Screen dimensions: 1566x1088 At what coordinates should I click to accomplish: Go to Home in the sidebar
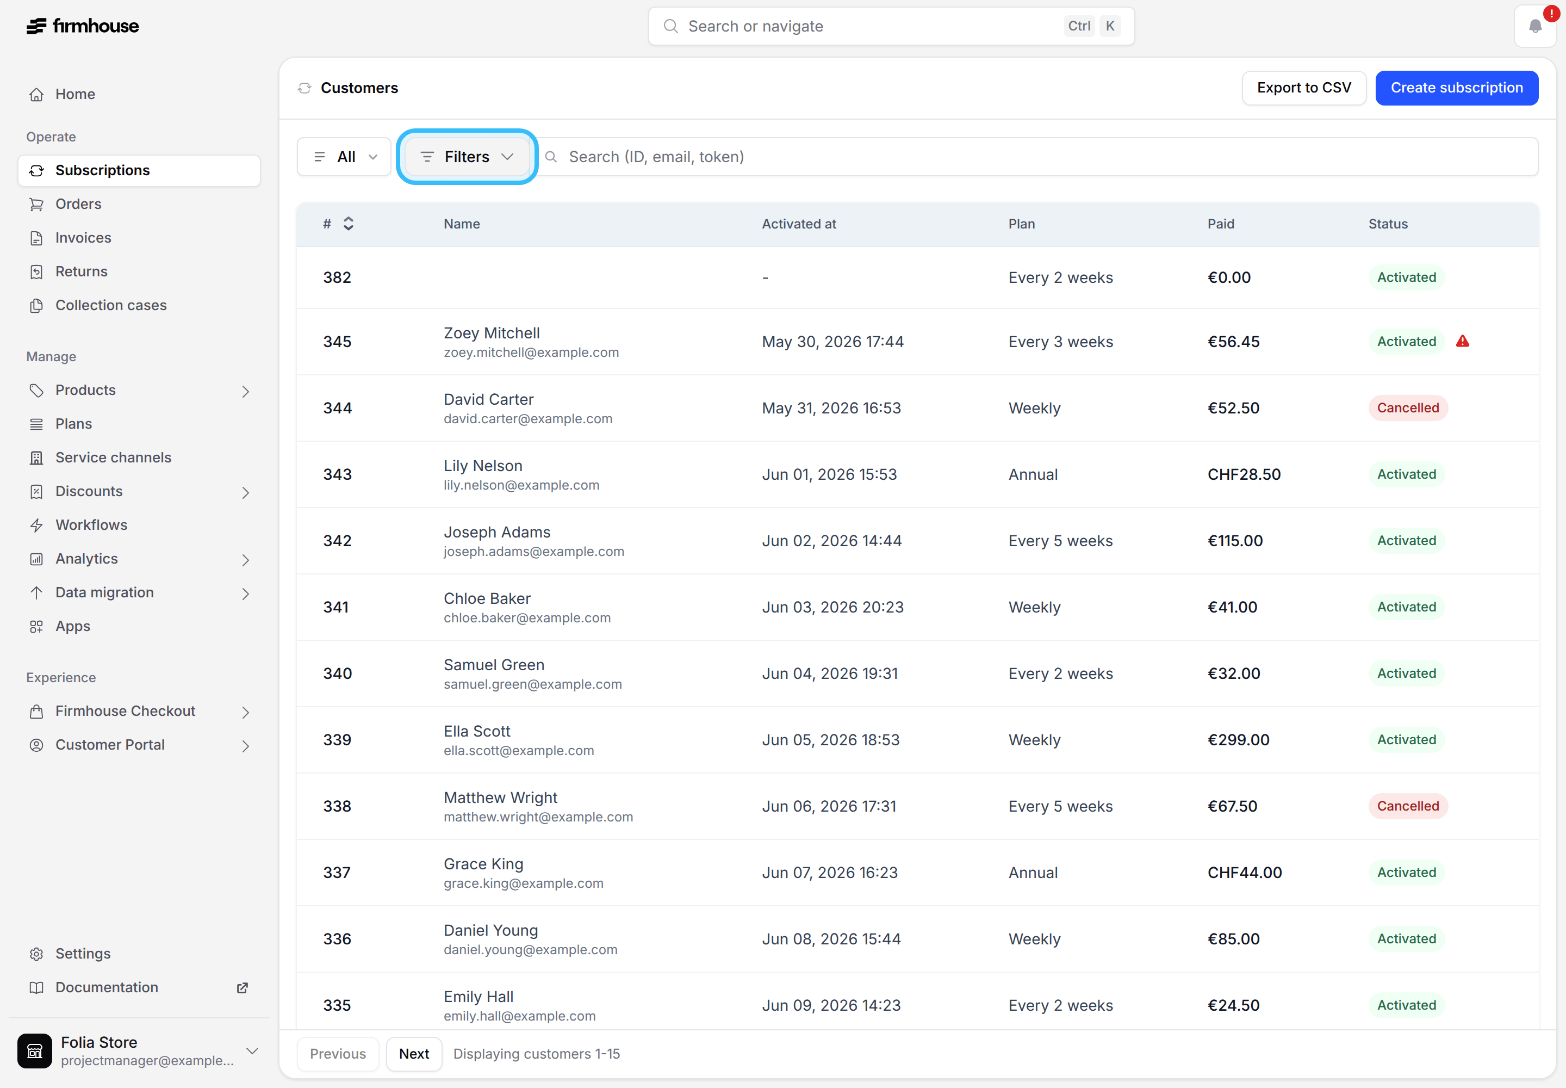(139, 94)
